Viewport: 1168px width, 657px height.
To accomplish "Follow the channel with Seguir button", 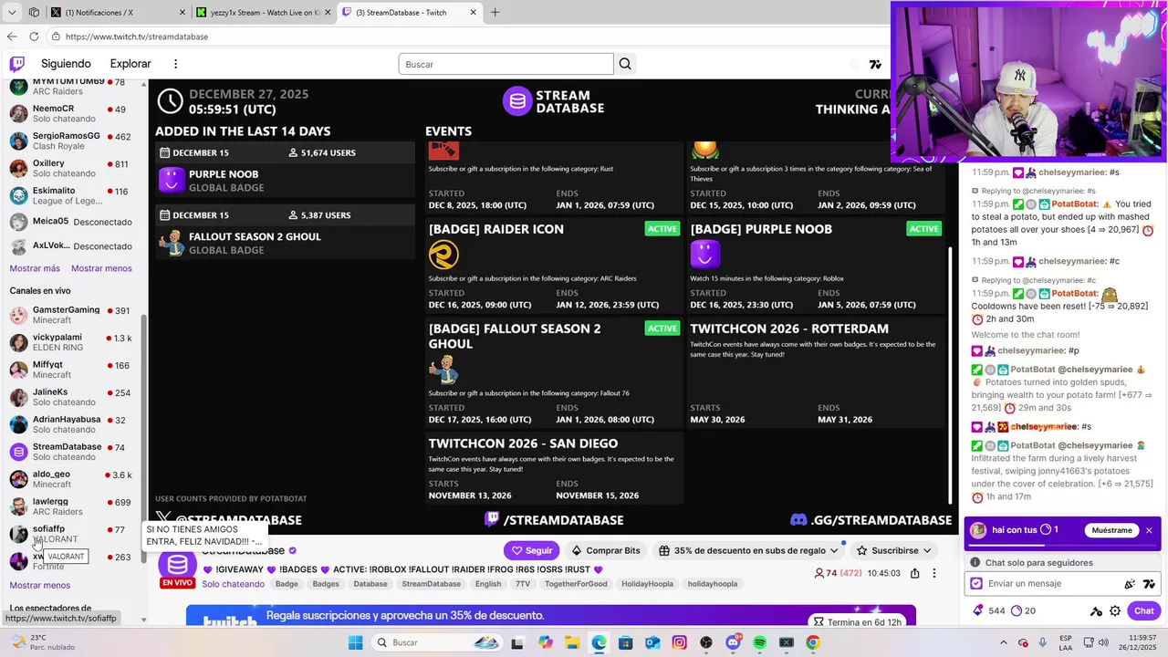I will (x=532, y=550).
